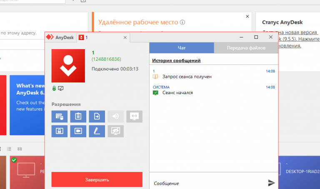
Task: Open the Передача файлов tab
Action: click(246, 48)
